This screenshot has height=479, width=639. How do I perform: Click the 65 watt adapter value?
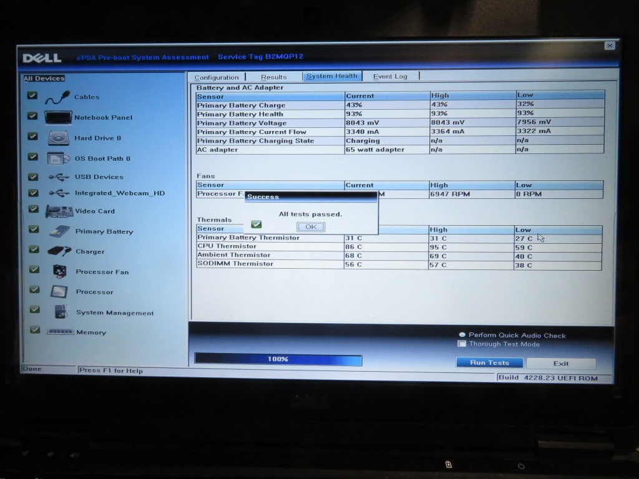375,150
